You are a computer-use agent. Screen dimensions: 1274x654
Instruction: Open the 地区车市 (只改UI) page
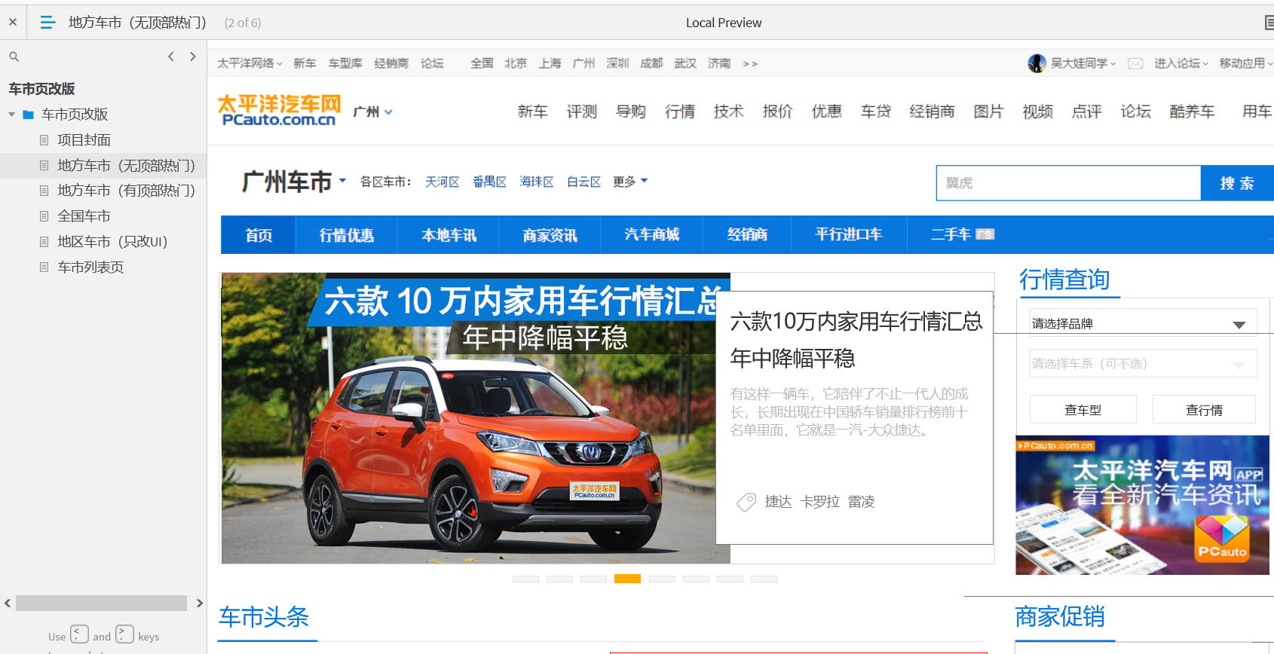pyautogui.click(x=112, y=242)
